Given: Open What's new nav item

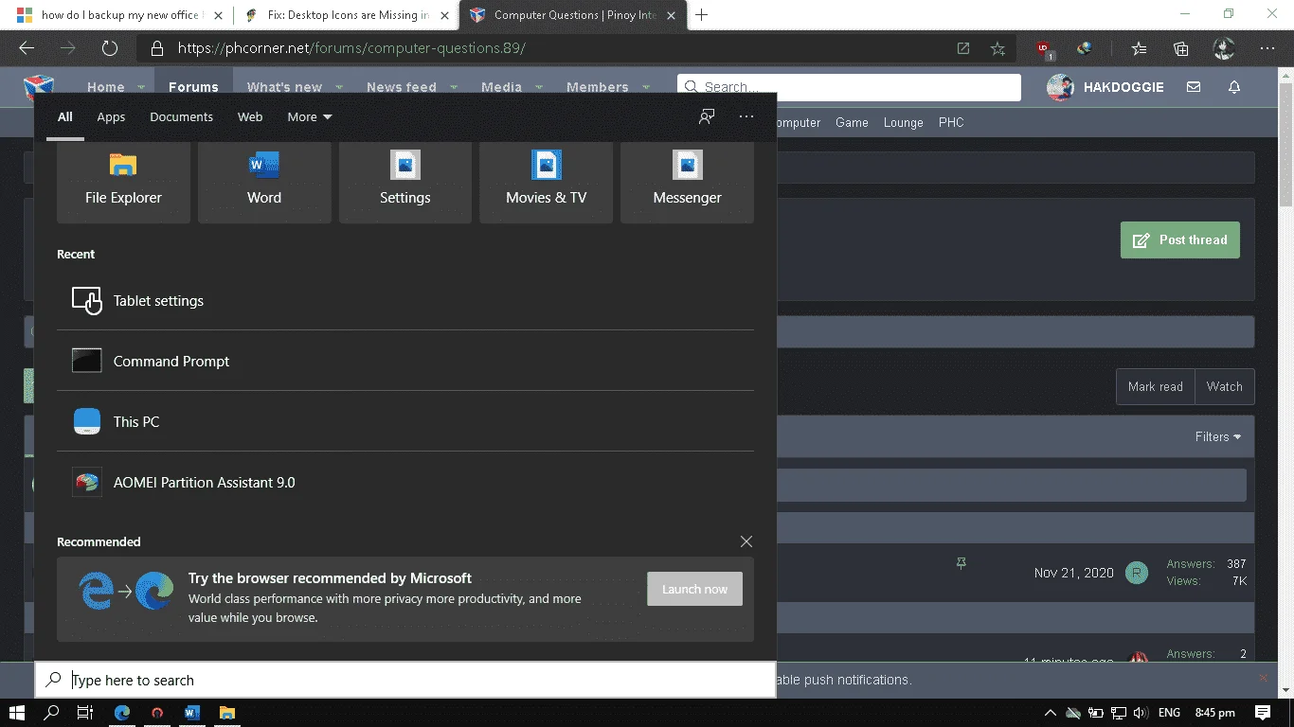Looking at the screenshot, I should tap(284, 87).
